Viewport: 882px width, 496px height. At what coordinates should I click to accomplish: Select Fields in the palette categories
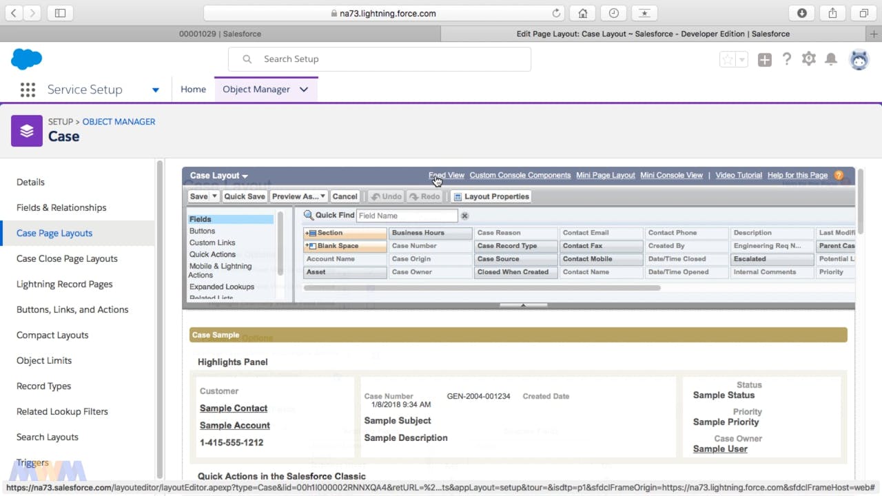231,219
